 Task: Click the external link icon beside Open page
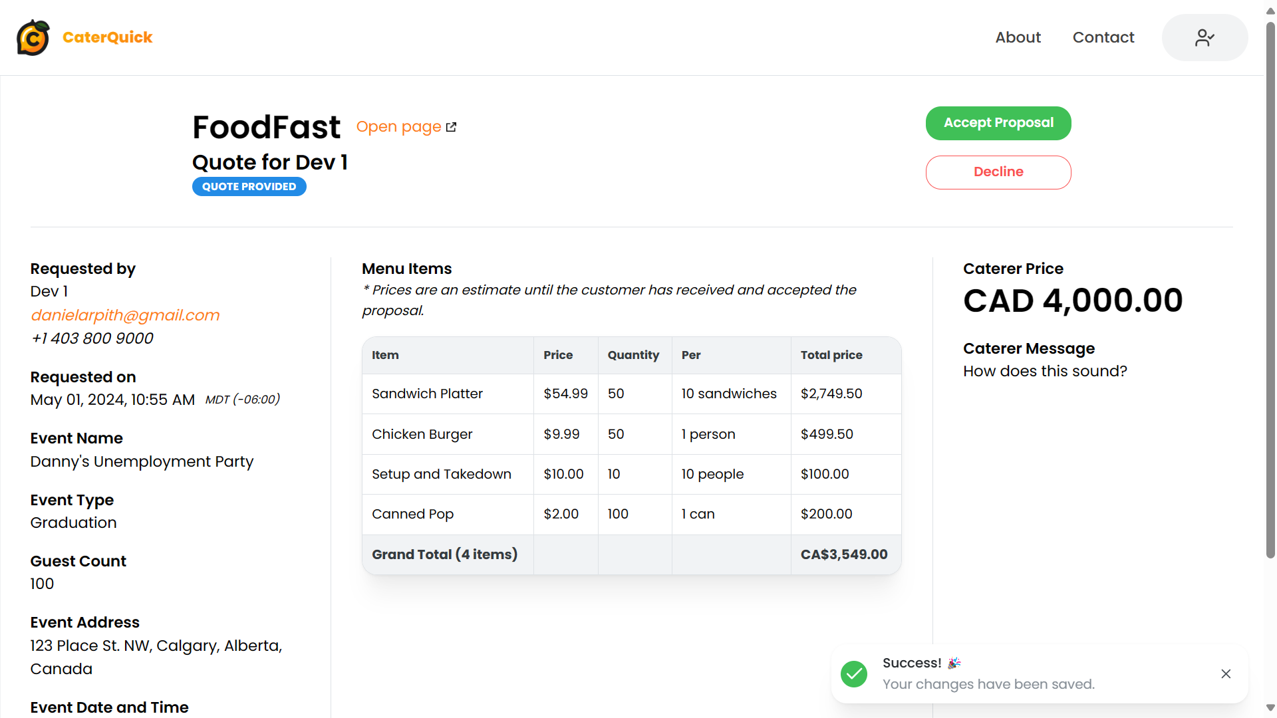452,127
